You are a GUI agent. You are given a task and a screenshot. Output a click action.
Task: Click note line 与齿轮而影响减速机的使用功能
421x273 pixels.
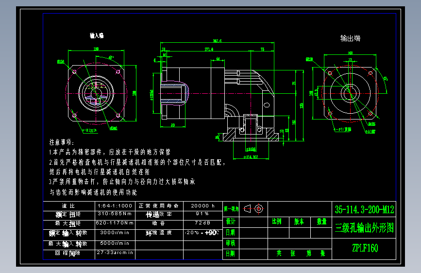point(93,192)
